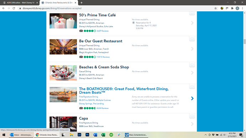Image resolution: width=246 pixels, height=138 pixels.
Task: Open Outlook Inbox from the taskbar
Action: click(21, 135)
